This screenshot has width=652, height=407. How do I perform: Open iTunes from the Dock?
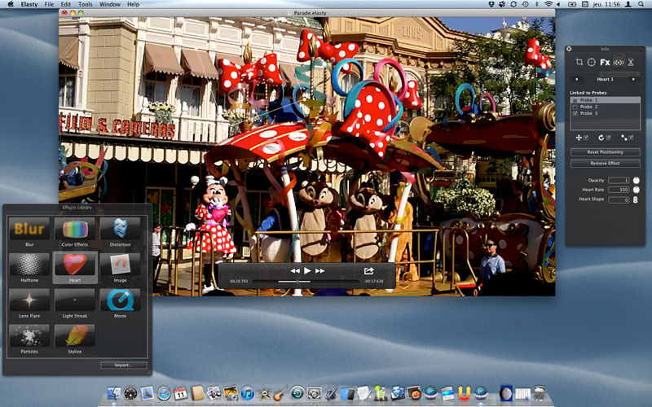point(247,393)
